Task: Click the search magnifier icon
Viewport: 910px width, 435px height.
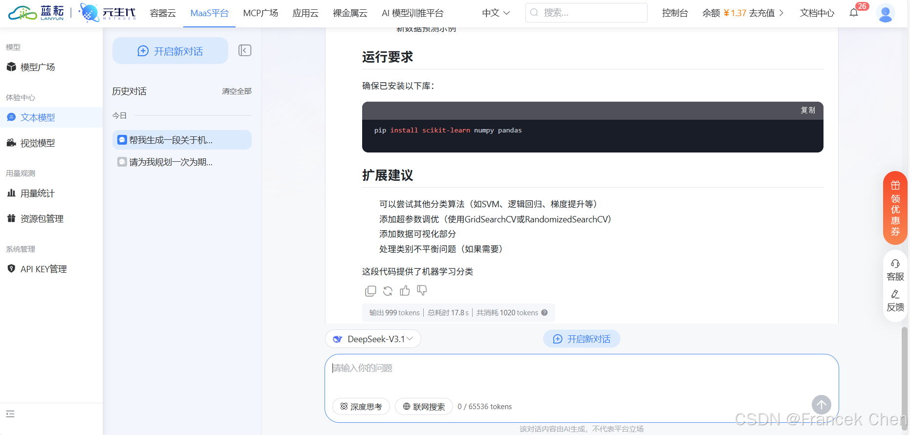Action: (534, 13)
